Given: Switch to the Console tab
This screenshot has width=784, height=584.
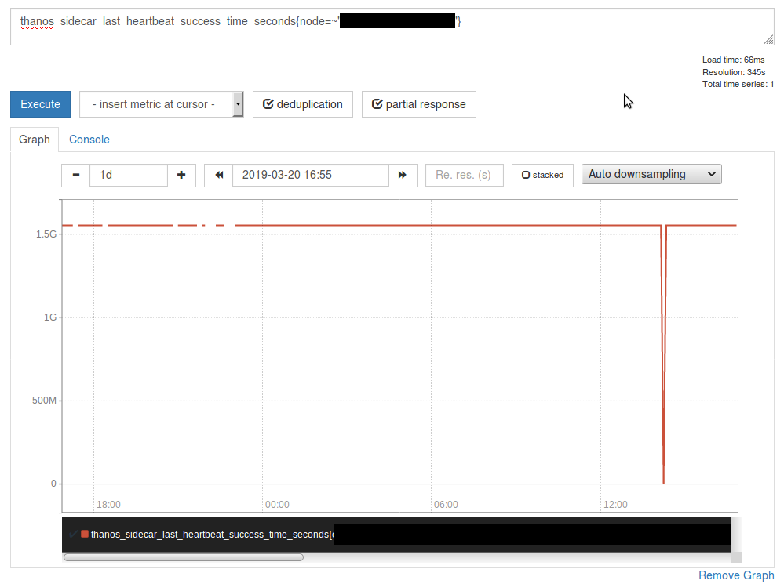Looking at the screenshot, I should [89, 139].
